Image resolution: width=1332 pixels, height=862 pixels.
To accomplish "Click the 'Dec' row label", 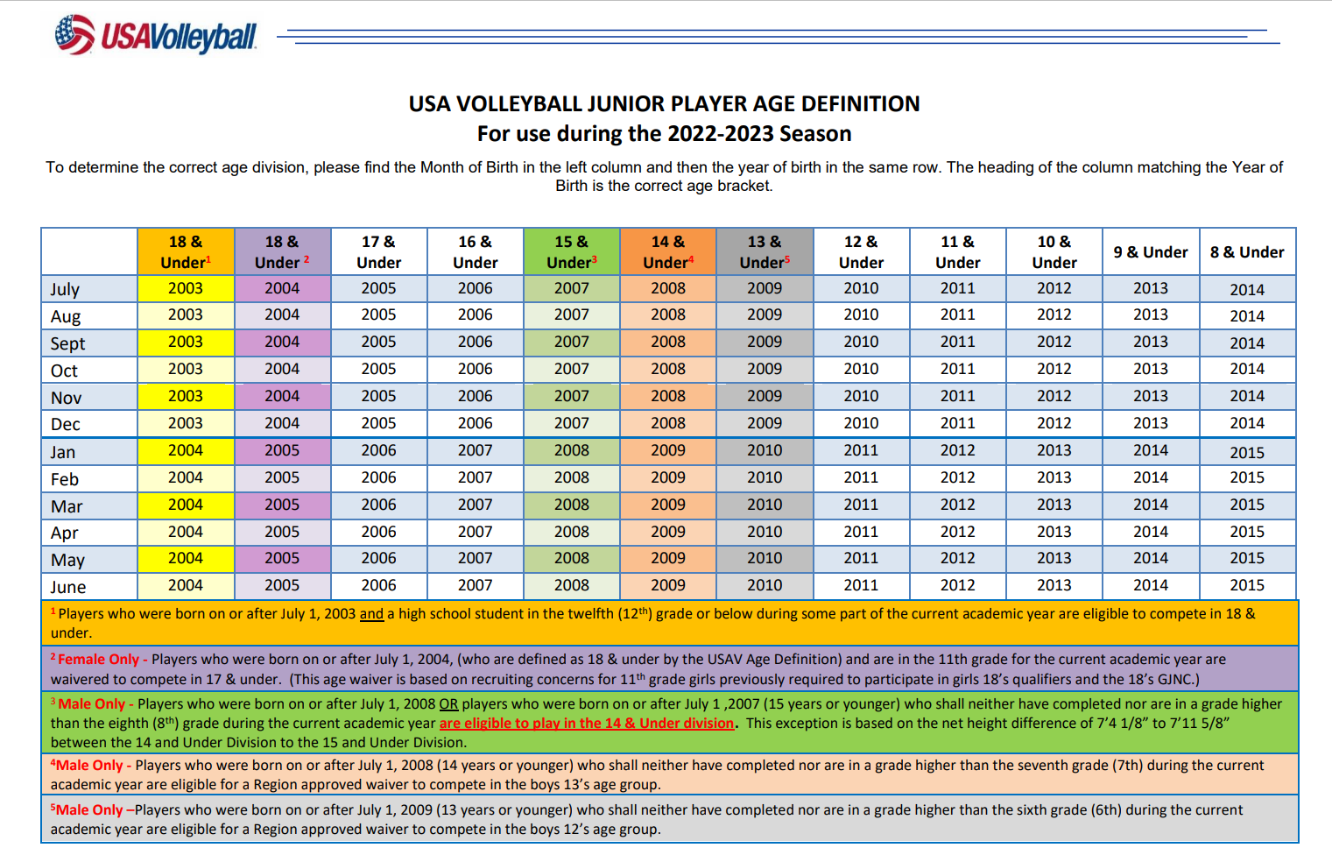I will click(x=89, y=424).
